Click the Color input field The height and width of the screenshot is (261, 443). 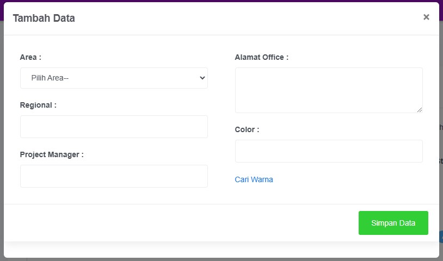328,151
